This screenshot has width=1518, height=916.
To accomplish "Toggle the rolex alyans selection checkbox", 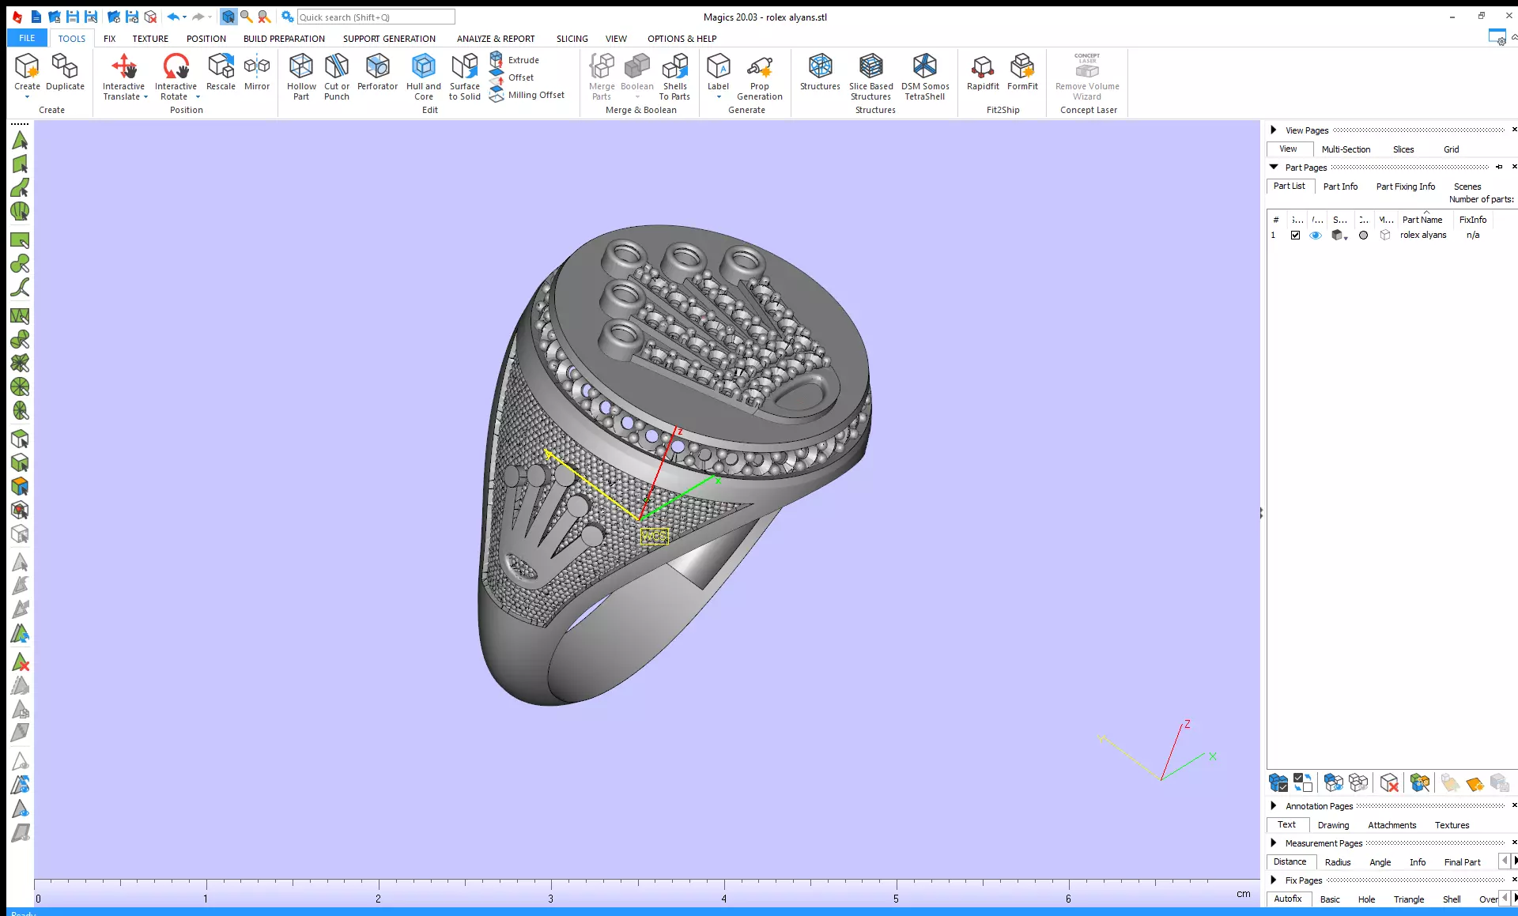I will pos(1295,235).
